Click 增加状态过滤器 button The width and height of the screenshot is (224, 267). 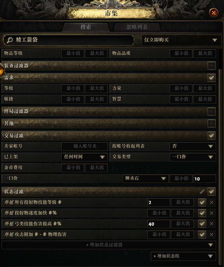(x=109, y=245)
